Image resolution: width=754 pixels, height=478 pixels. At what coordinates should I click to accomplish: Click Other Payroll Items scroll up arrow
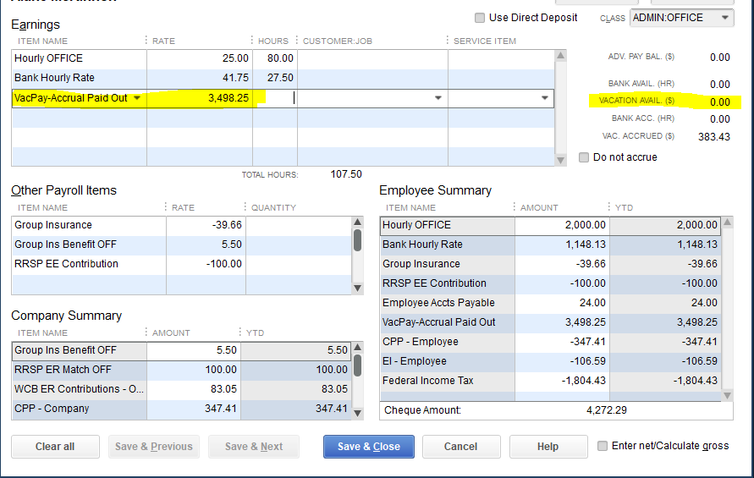[x=357, y=222]
